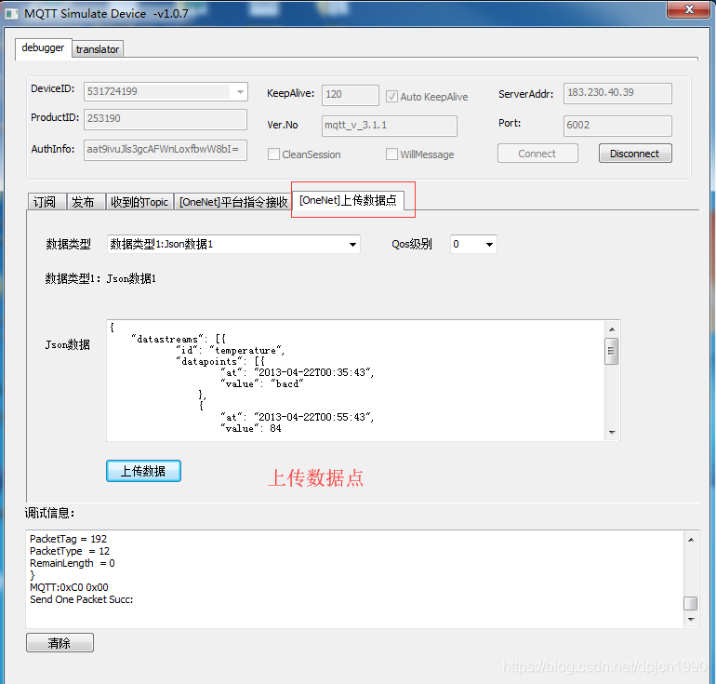The width and height of the screenshot is (716, 684).
Task: Click the ServerAddr field 183.230.40.39
Action: (x=617, y=93)
